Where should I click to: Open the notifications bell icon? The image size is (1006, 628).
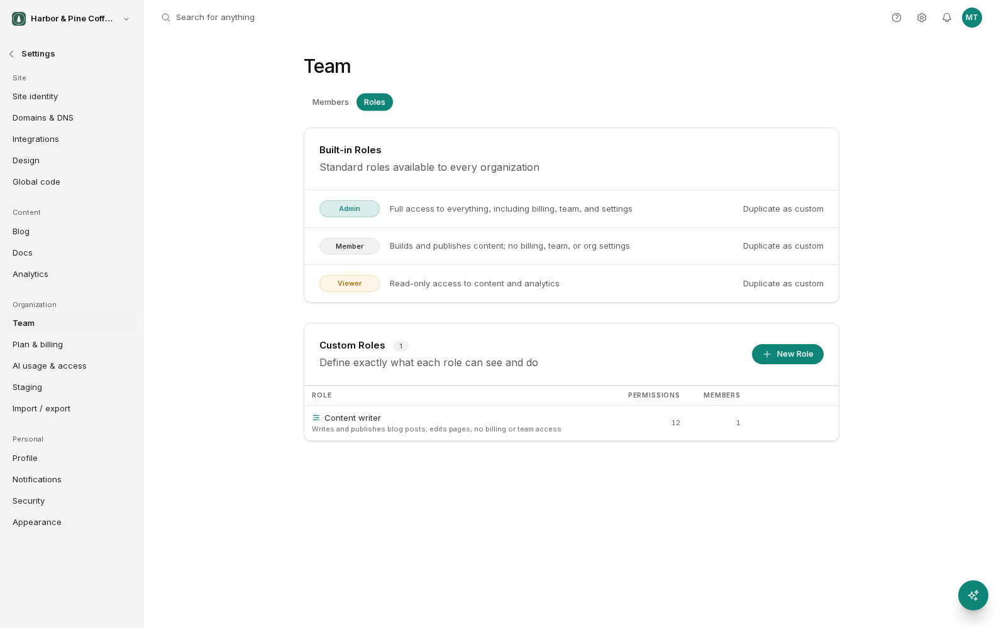click(x=947, y=18)
